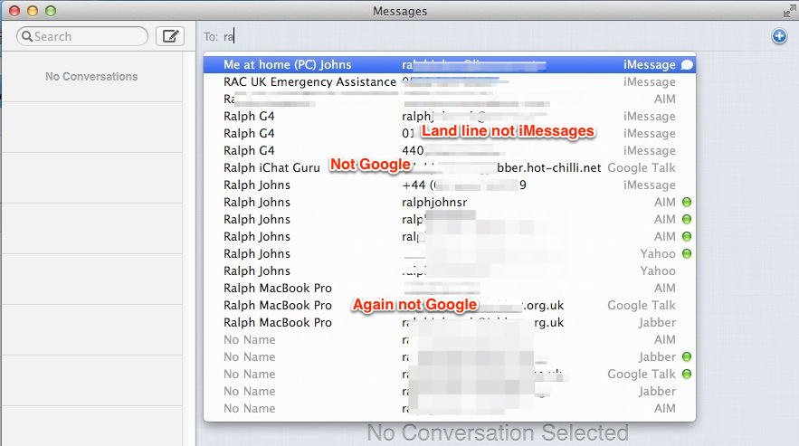Viewport: 799px width, 446px height.
Task: Pick Ralph Johns with +44 phone number
Action: pyautogui.click(x=450, y=185)
